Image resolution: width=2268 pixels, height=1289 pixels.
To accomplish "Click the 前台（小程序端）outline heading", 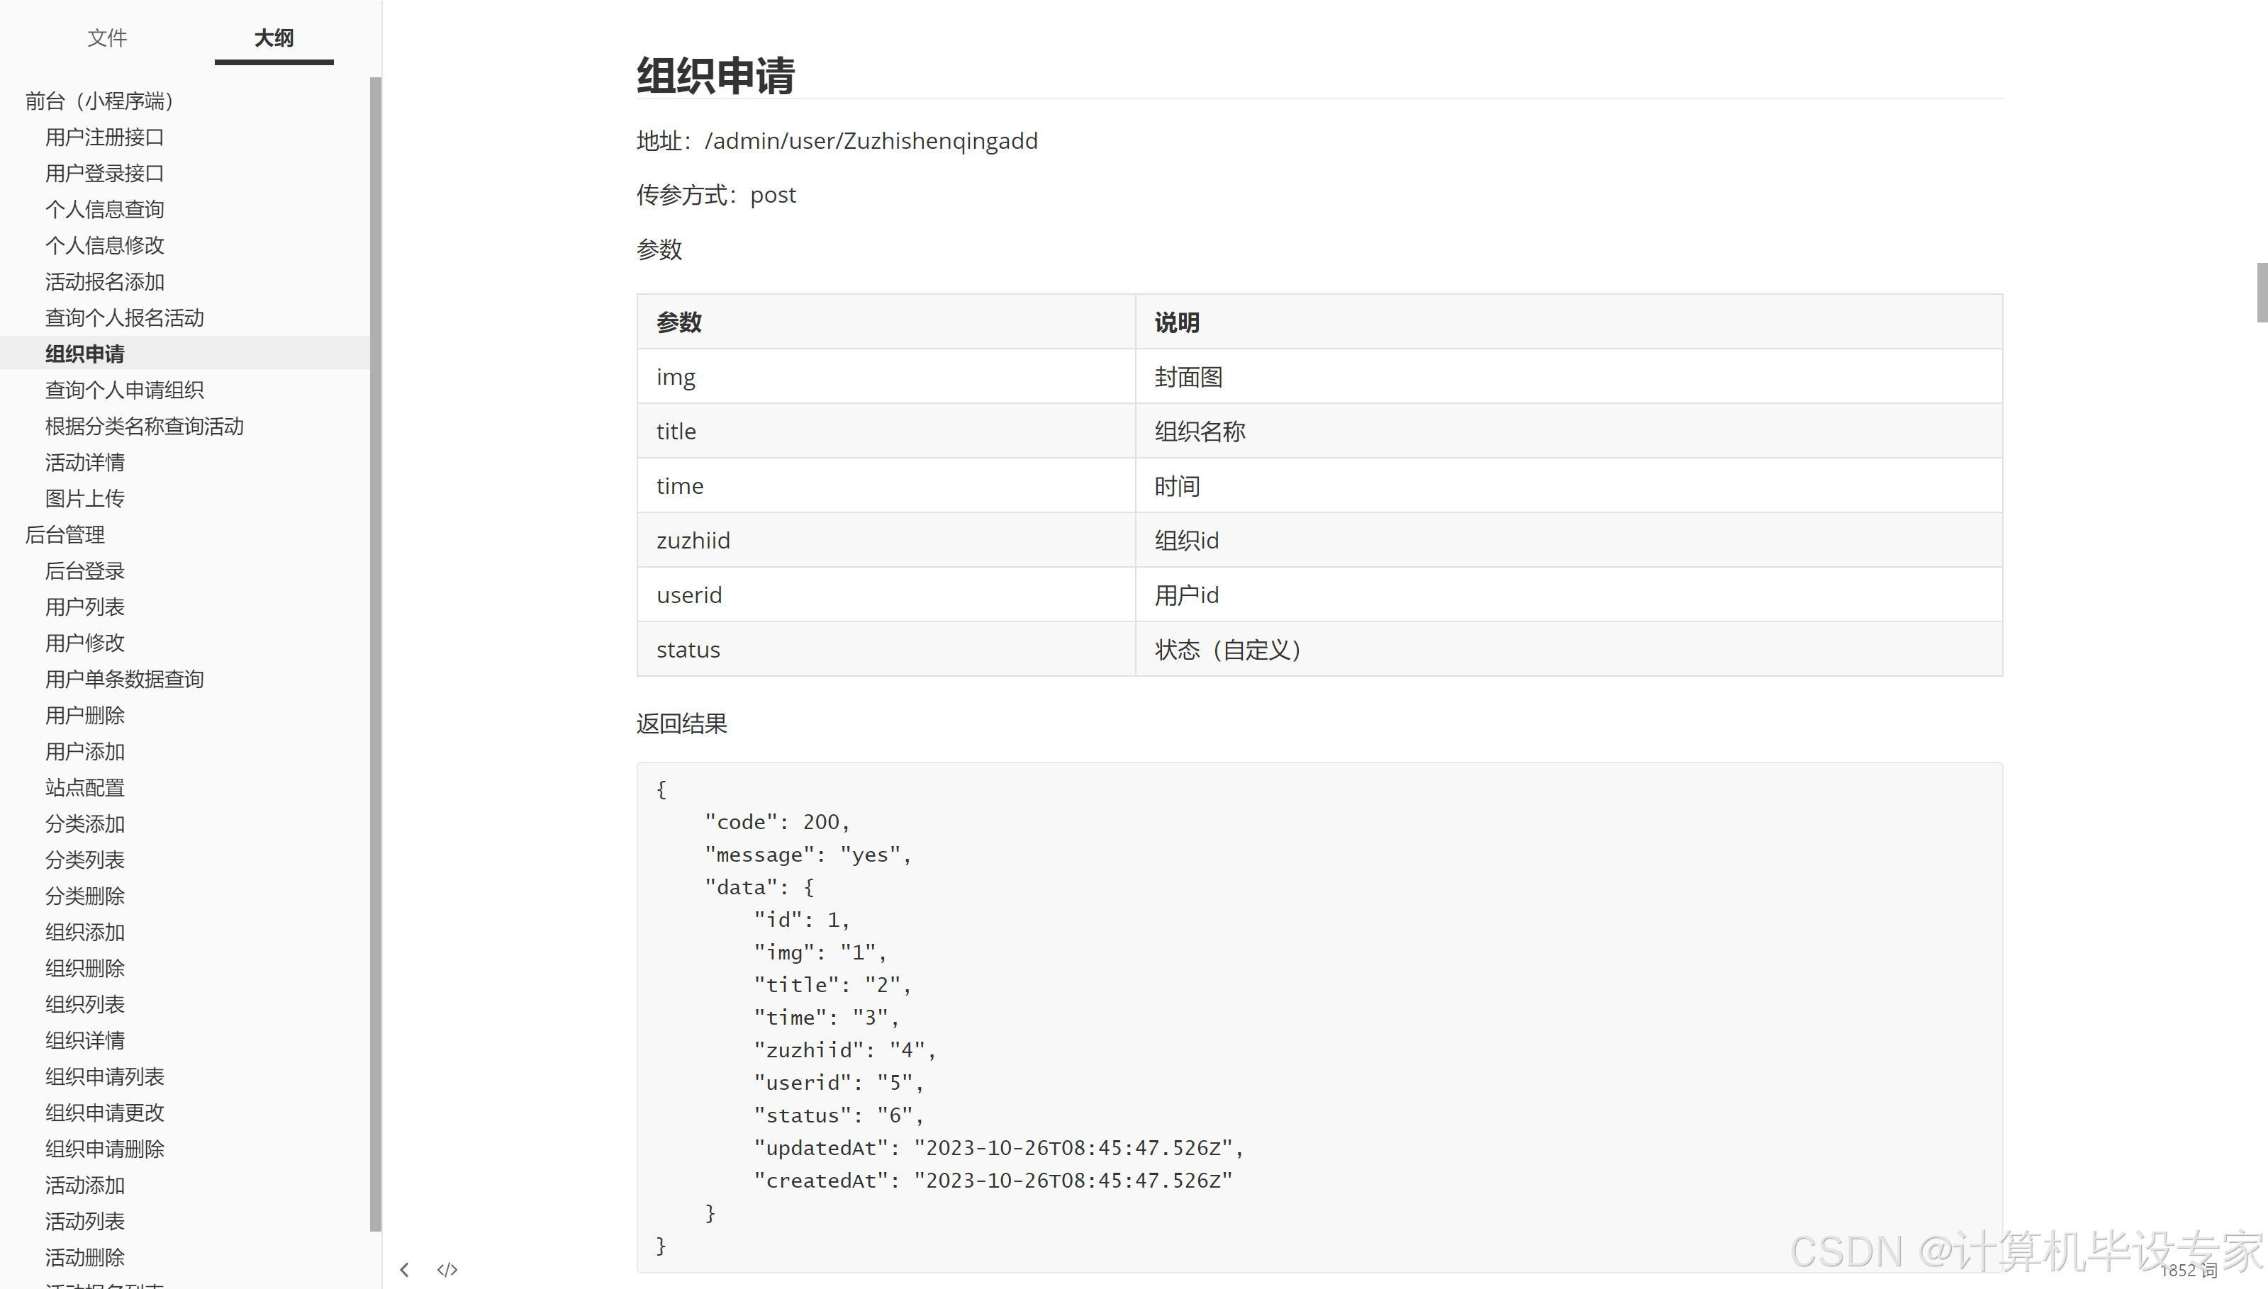I will (99, 101).
